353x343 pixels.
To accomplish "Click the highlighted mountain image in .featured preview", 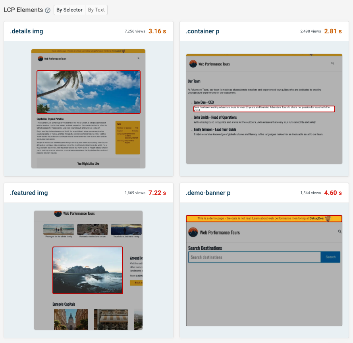I will [87, 270].
